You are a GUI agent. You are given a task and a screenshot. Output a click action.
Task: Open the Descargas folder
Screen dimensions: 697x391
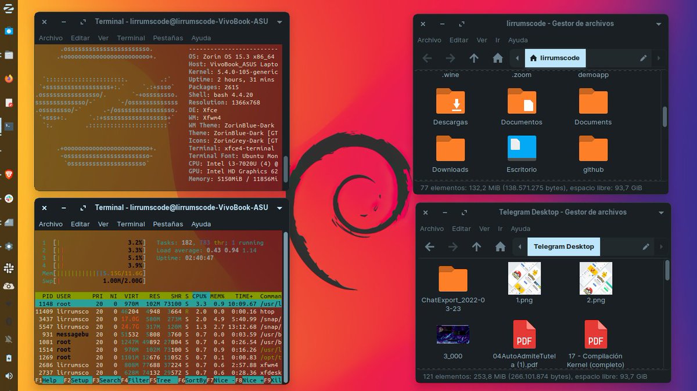tap(450, 107)
